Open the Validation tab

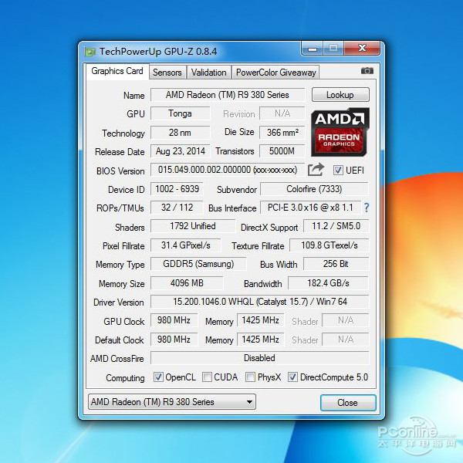point(208,73)
